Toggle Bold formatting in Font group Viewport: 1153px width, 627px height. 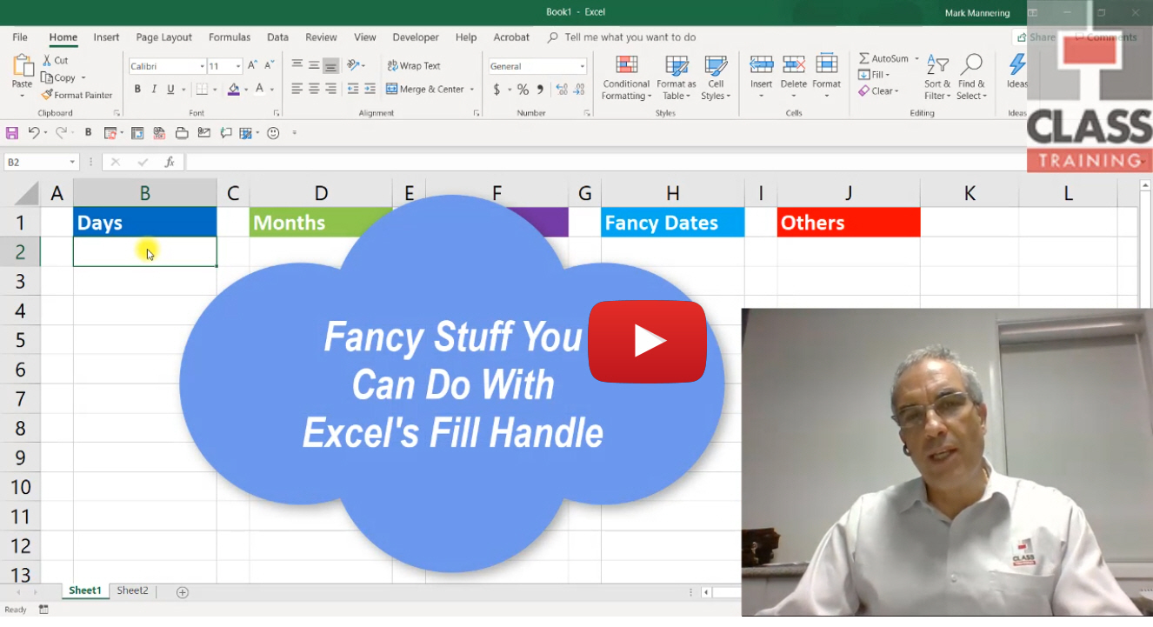point(137,89)
